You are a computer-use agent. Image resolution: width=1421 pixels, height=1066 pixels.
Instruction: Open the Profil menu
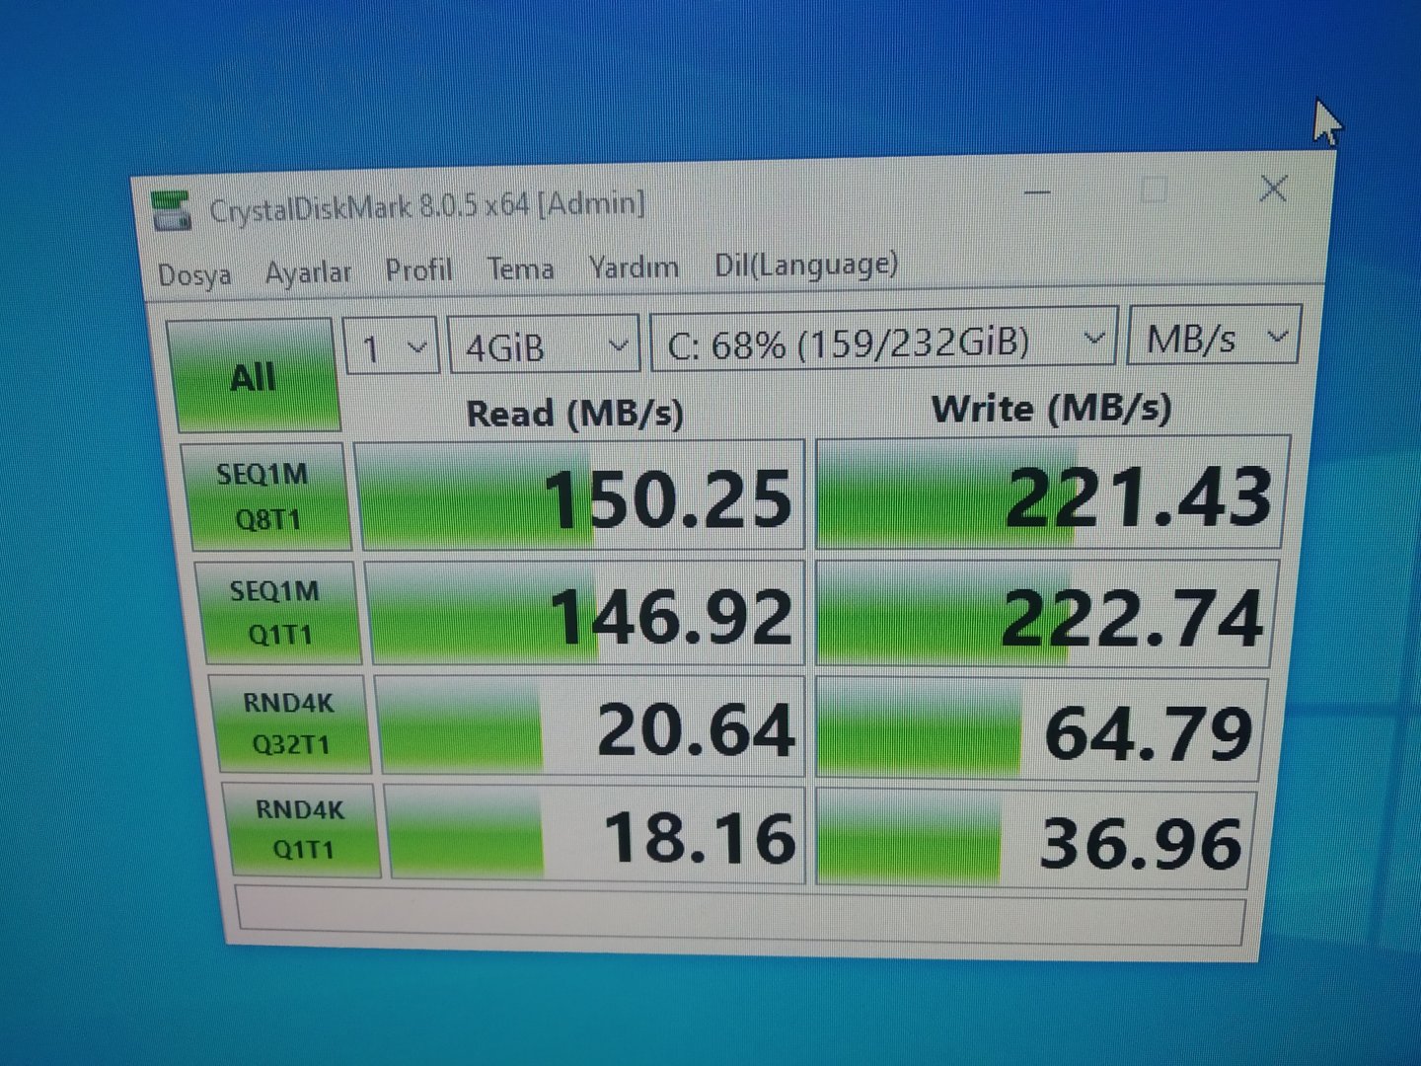tap(418, 269)
